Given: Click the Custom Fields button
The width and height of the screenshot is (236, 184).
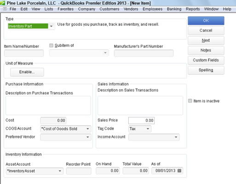Looking at the screenshot, I should tap(206, 60).
